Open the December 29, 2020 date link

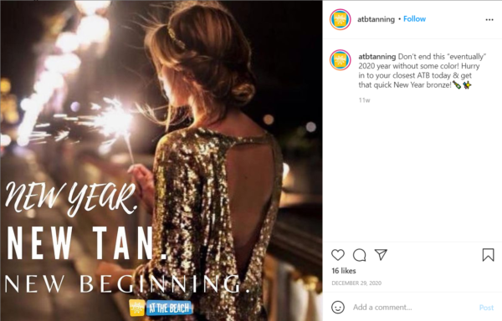click(x=356, y=283)
